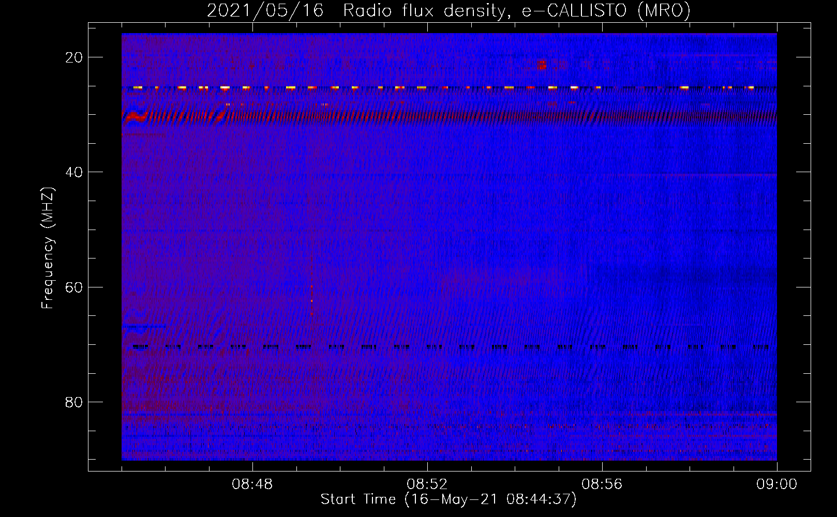
Task: Click the "Start Time (16-May-21 08:44:37)" axis label
Action: [x=449, y=499]
